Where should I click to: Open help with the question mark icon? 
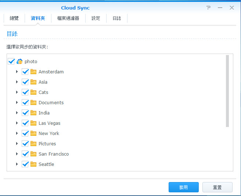pyautogui.click(x=208, y=8)
